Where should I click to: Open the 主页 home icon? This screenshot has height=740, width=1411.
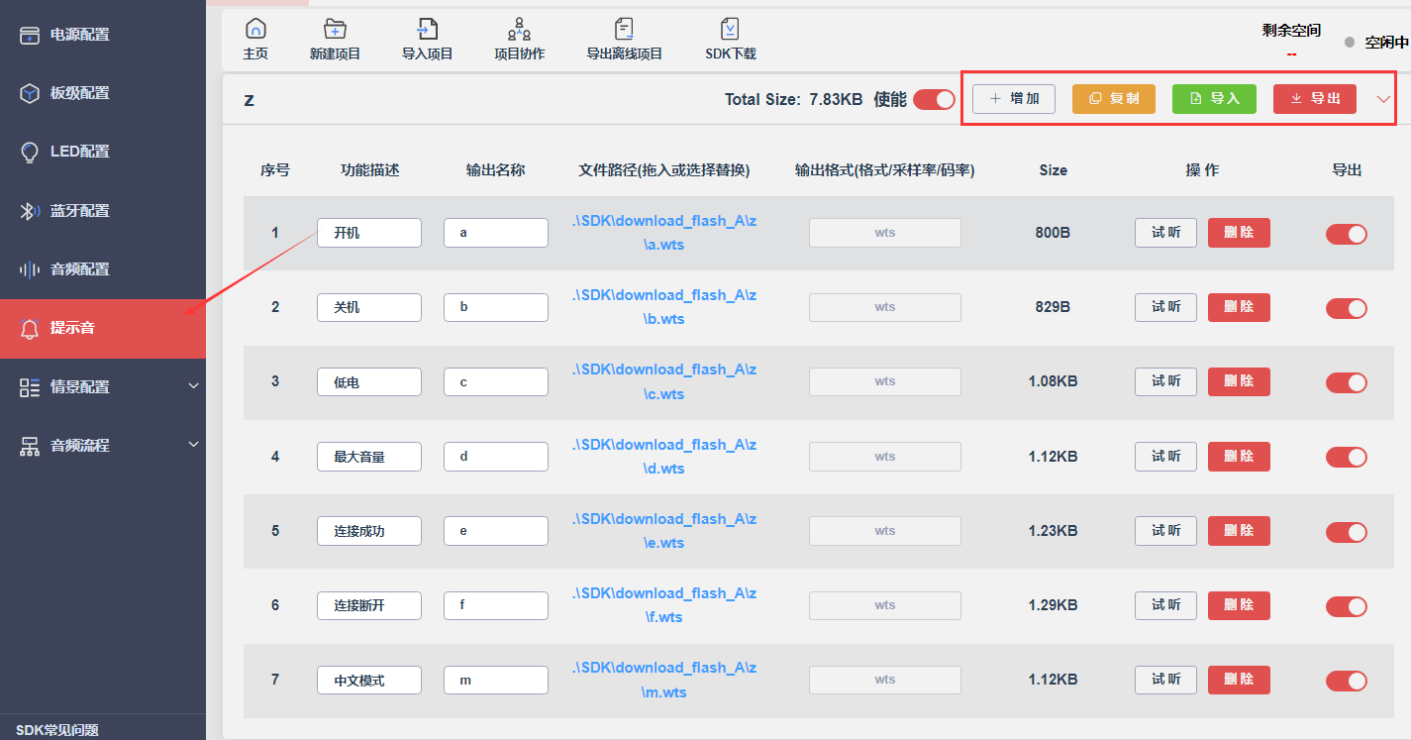click(x=255, y=29)
